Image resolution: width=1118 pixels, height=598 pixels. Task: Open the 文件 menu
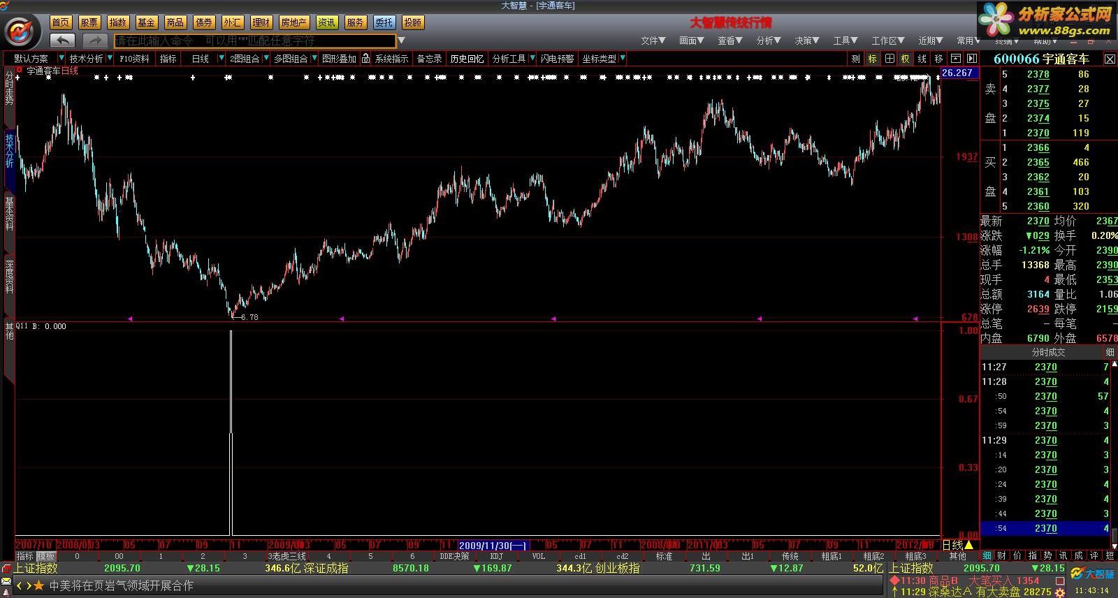(653, 41)
